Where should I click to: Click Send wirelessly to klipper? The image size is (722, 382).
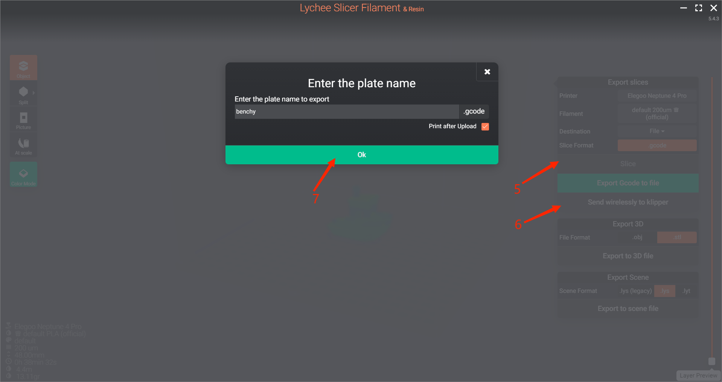pos(628,202)
